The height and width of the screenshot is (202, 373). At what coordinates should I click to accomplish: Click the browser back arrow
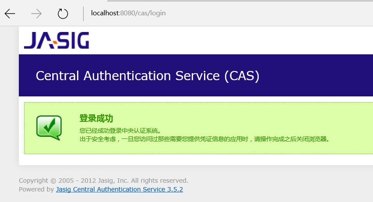coord(10,14)
